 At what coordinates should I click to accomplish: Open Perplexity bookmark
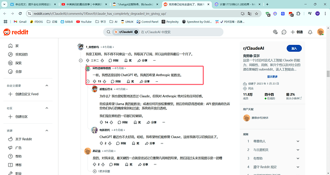(170, 22)
